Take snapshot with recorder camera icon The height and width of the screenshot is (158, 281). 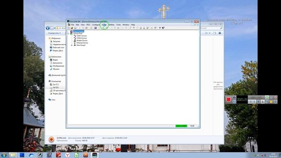[234, 97]
